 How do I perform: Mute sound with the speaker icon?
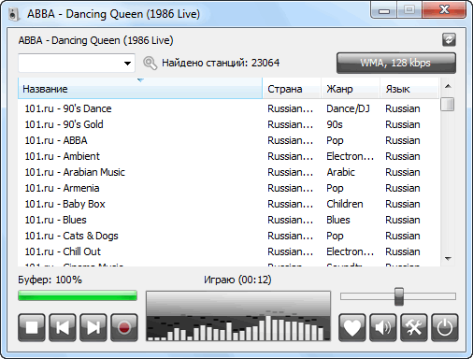coord(383,327)
